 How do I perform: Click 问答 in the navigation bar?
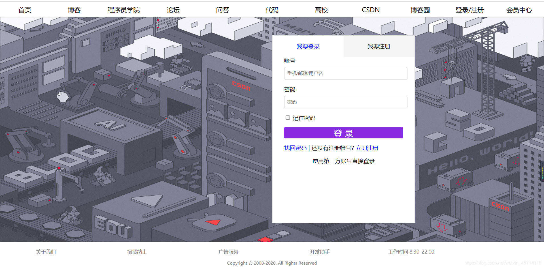[x=222, y=10]
